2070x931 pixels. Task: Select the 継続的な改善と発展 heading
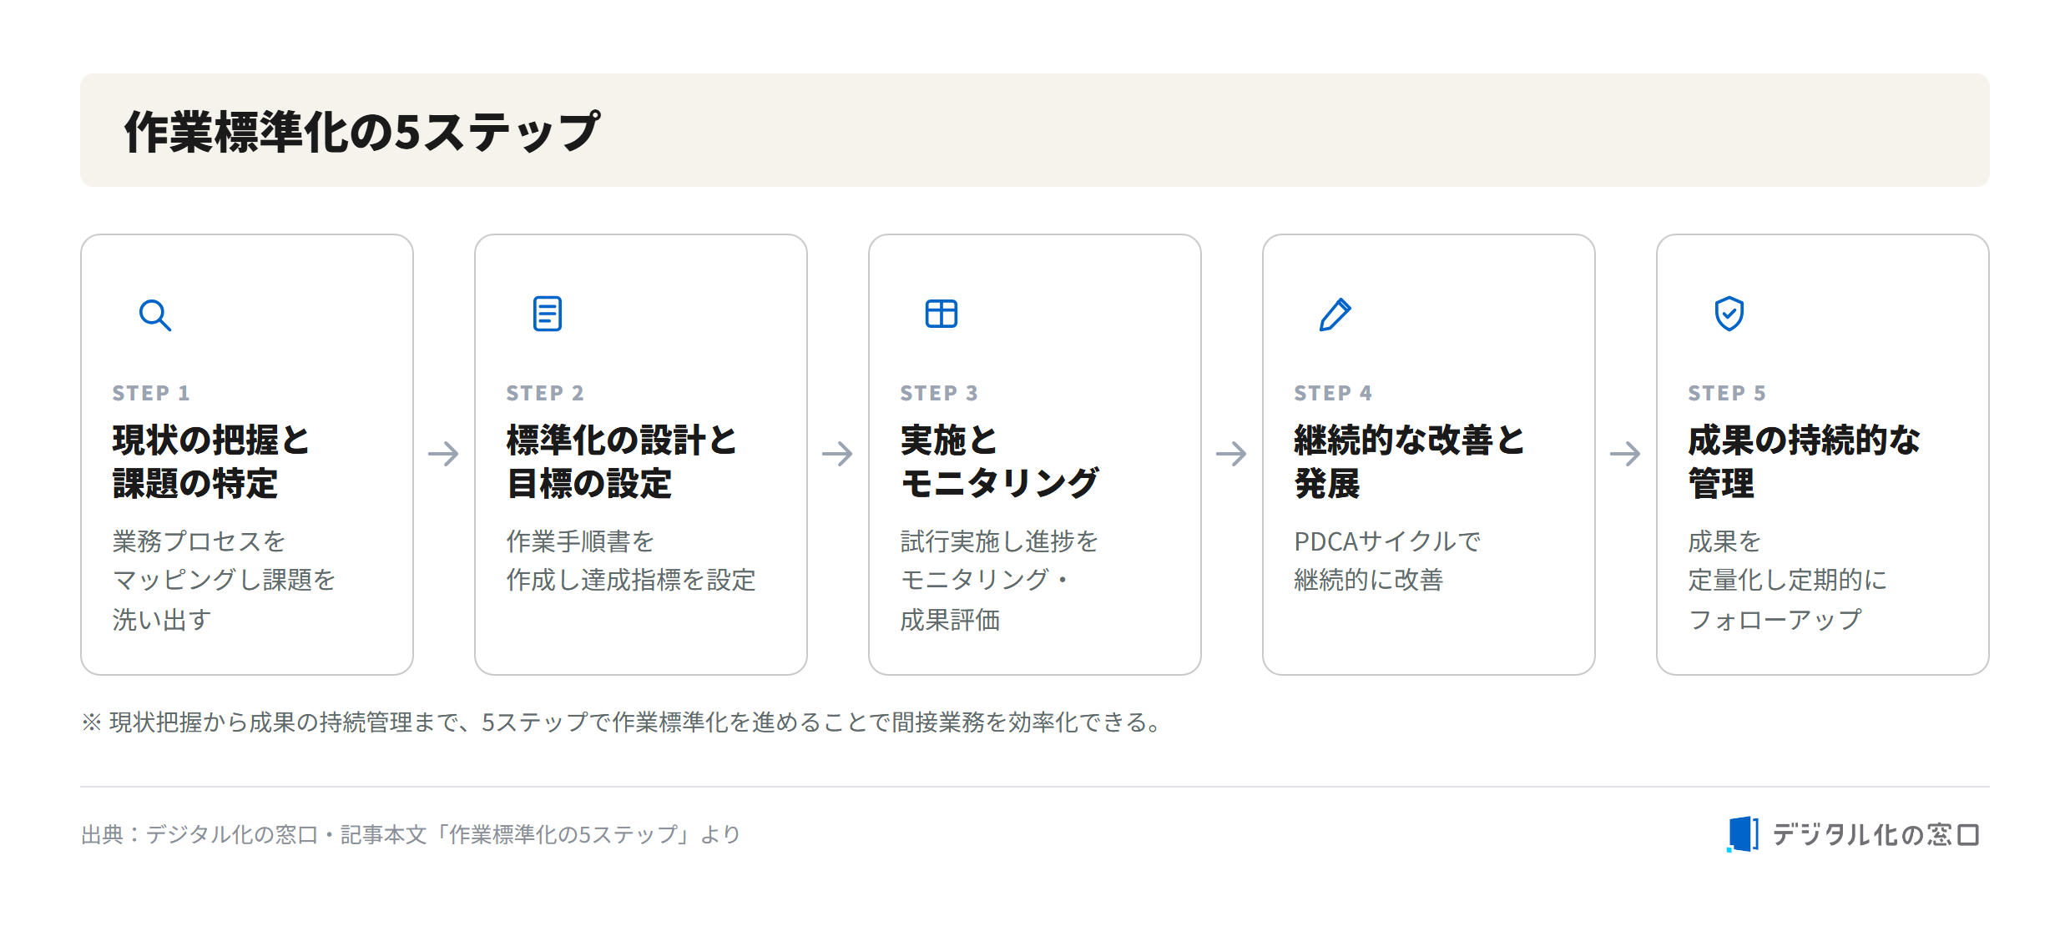click(x=1409, y=461)
